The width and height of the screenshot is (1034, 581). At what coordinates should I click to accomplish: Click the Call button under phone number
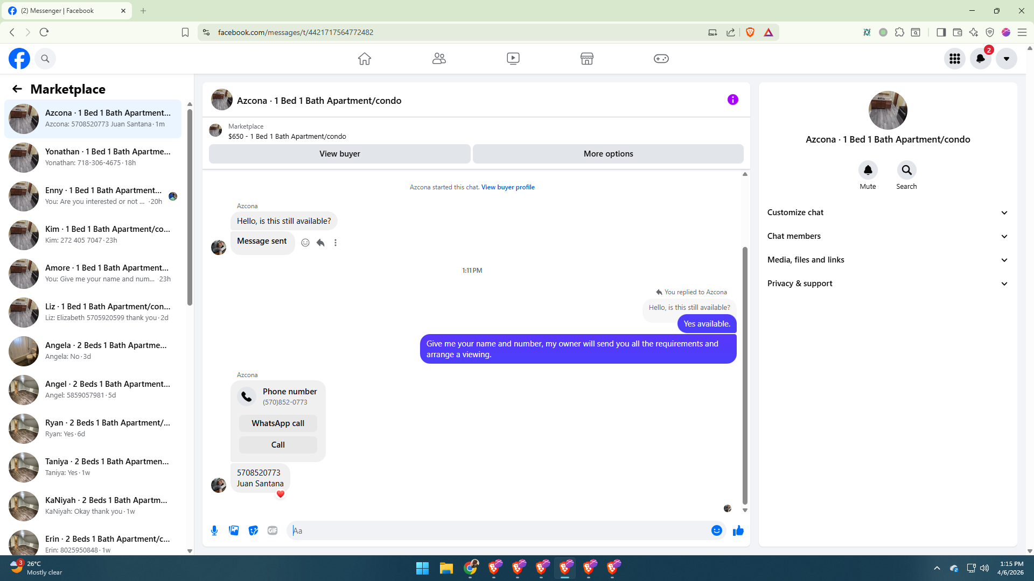pos(278,445)
